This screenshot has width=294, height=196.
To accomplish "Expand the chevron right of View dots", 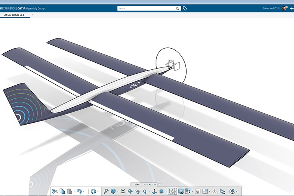I will [x=160, y=184].
